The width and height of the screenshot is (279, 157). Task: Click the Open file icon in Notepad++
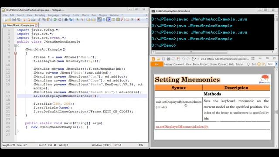pos(10,20)
